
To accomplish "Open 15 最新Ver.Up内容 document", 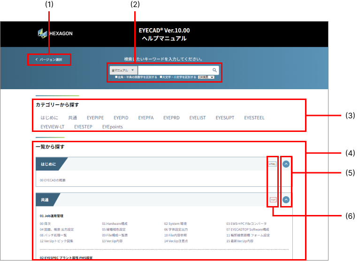I will [240, 241].
